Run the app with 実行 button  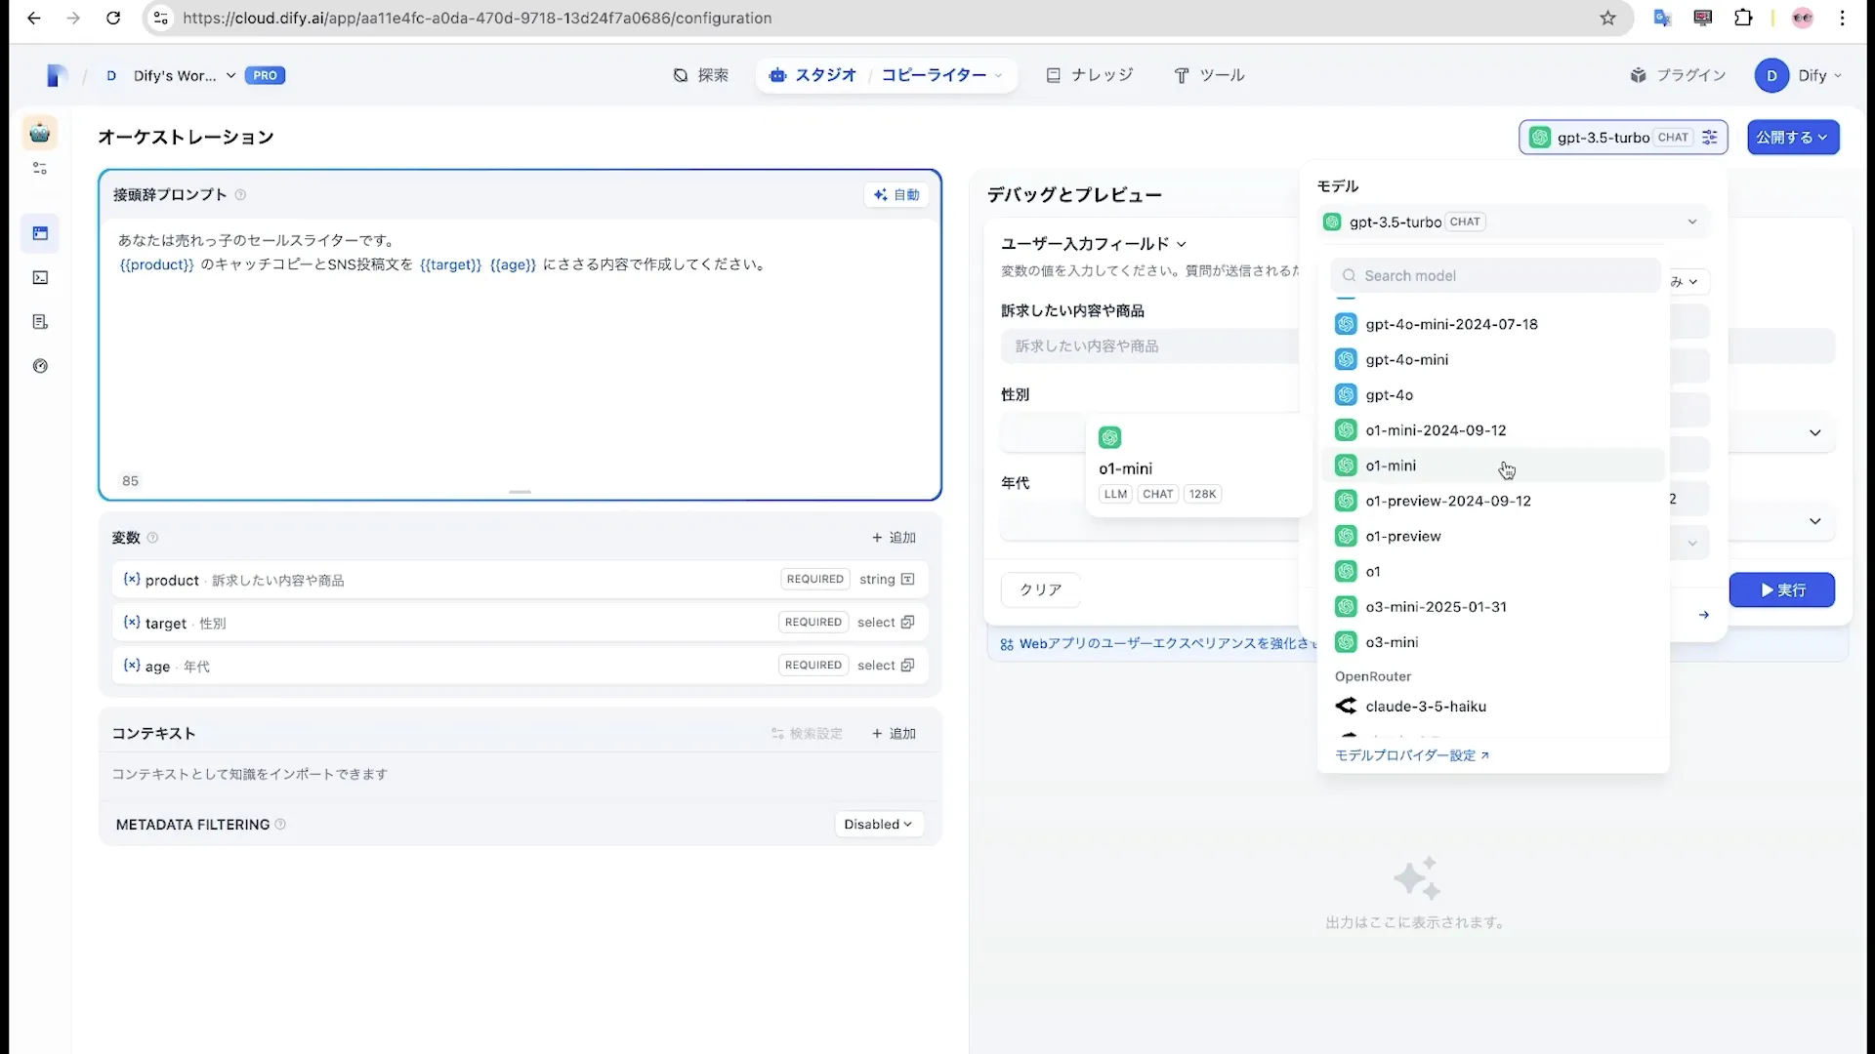tap(1782, 590)
